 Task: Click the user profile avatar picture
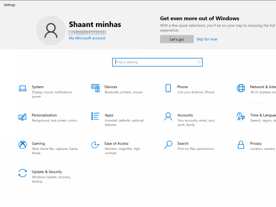(51, 31)
